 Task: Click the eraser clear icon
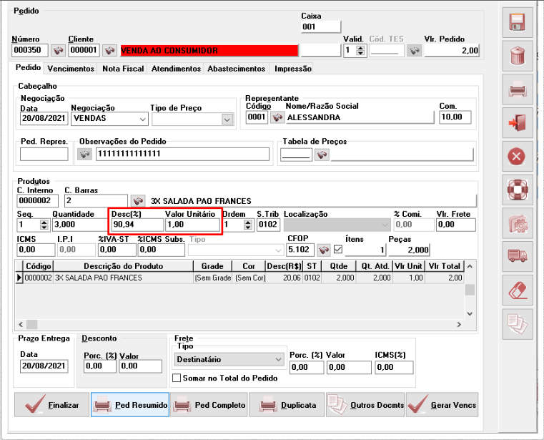pos(518,290)
